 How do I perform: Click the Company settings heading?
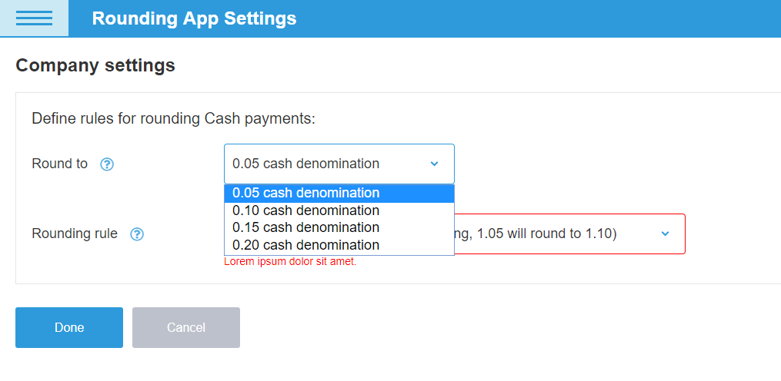pyautogui.click(x=95, y=66)
